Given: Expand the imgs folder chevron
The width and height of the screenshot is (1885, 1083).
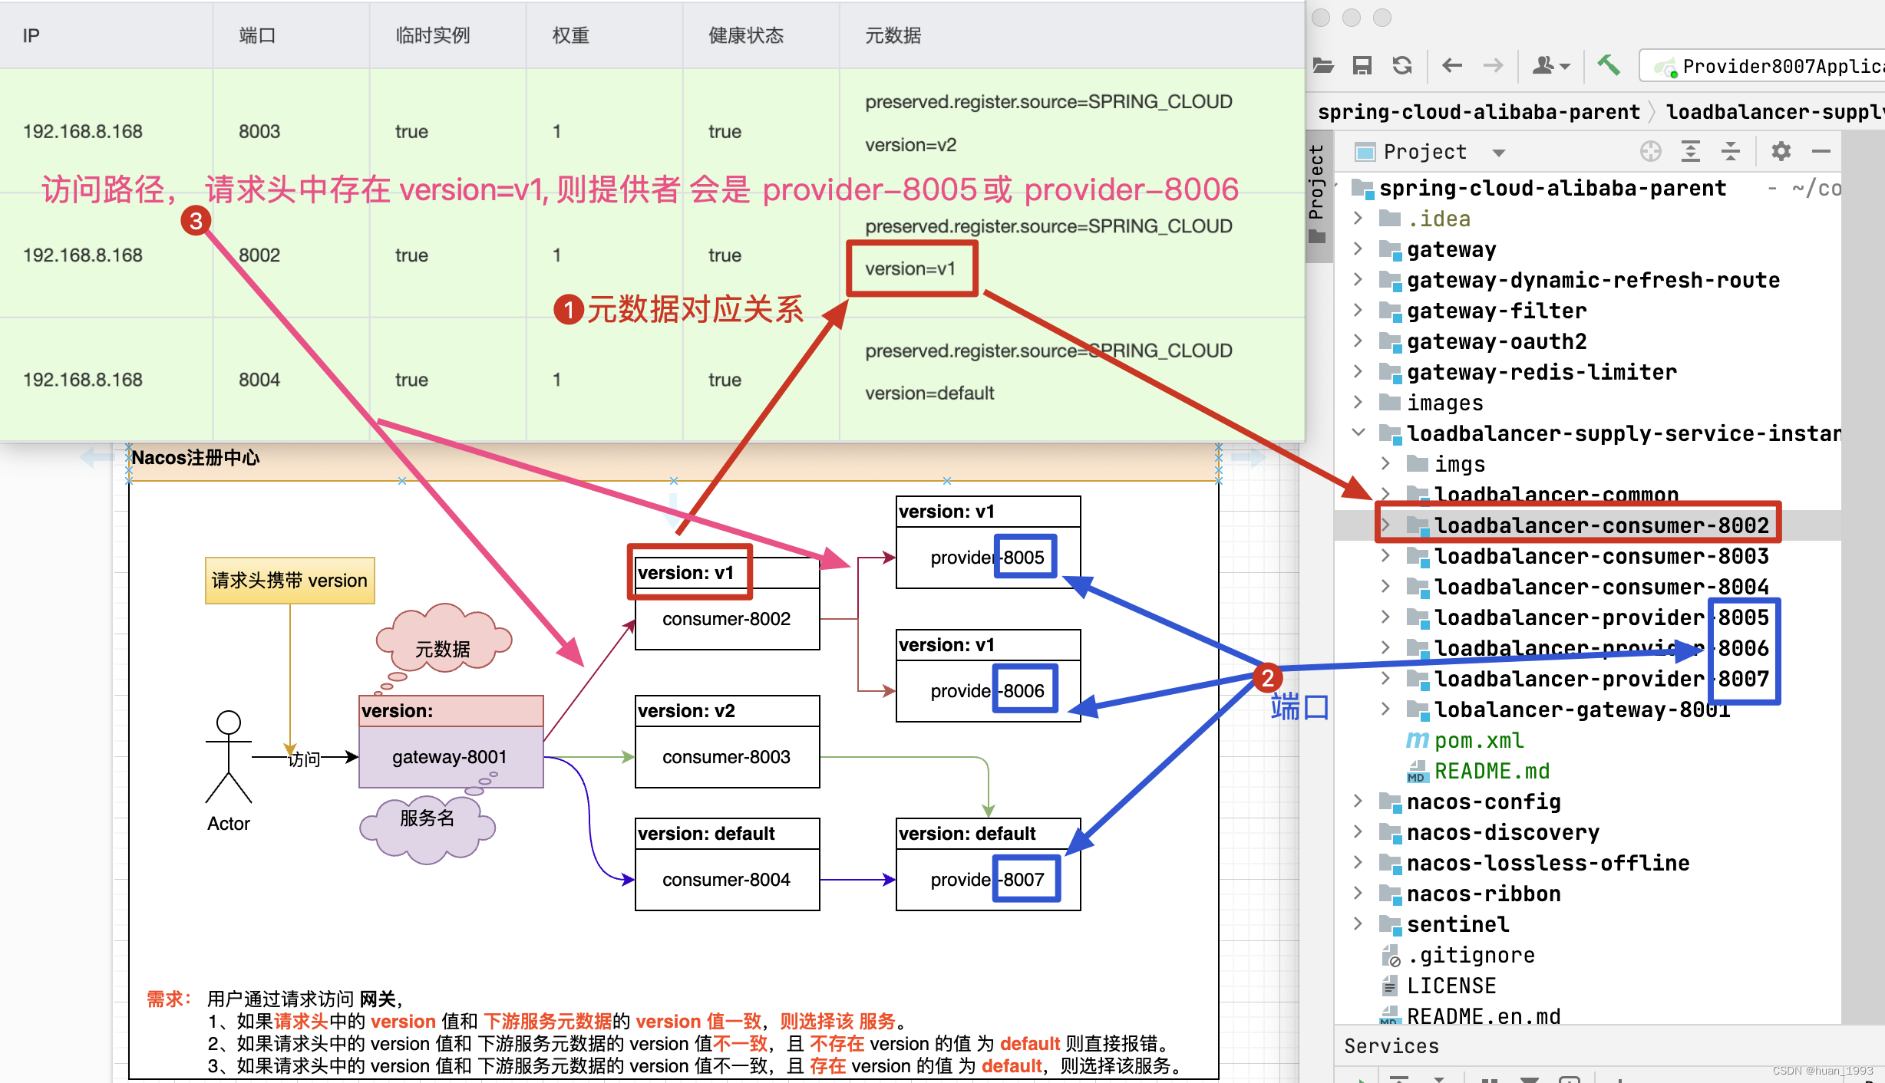Looking at the screenshot, I should (1385, 464).
